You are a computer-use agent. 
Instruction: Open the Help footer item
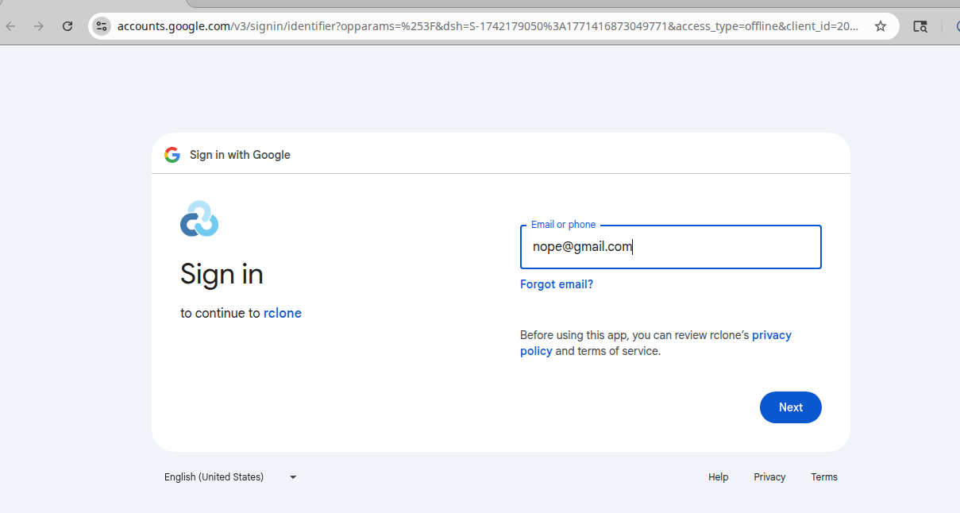click(719, 477)
